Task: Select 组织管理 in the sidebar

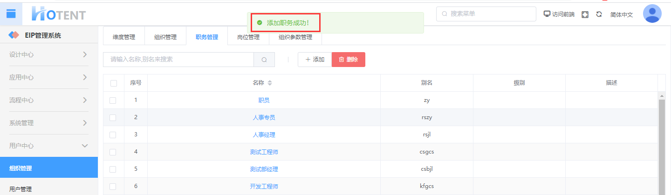Action: (49, 168)
